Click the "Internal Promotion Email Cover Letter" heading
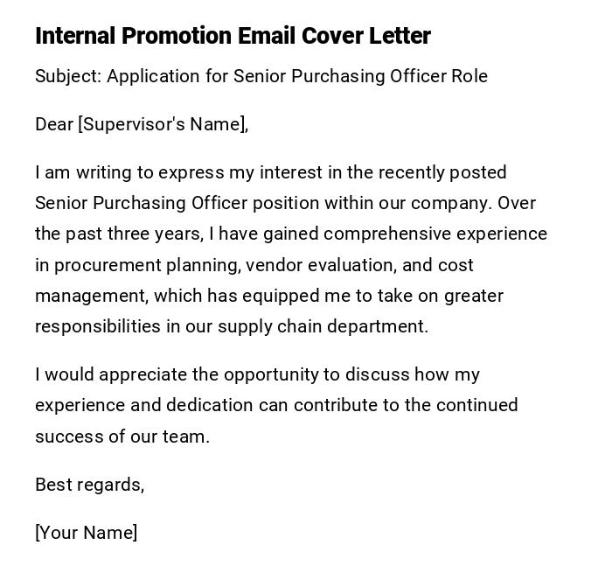The height and width of the screenshot is (587, 612). point(233,36)
